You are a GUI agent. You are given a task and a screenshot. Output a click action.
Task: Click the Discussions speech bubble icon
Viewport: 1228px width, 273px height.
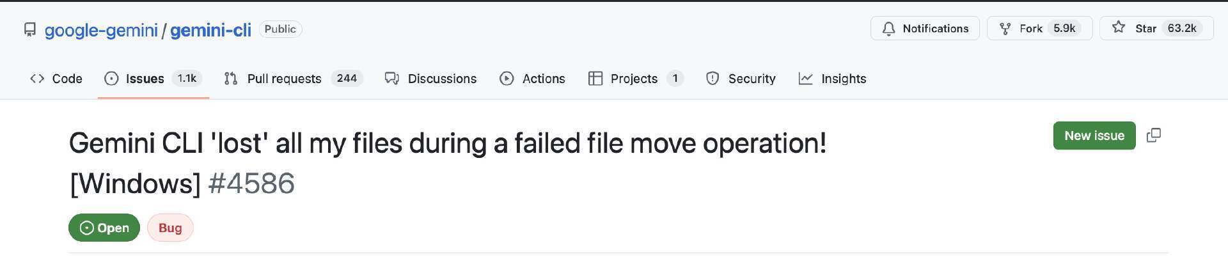[392, 79]
